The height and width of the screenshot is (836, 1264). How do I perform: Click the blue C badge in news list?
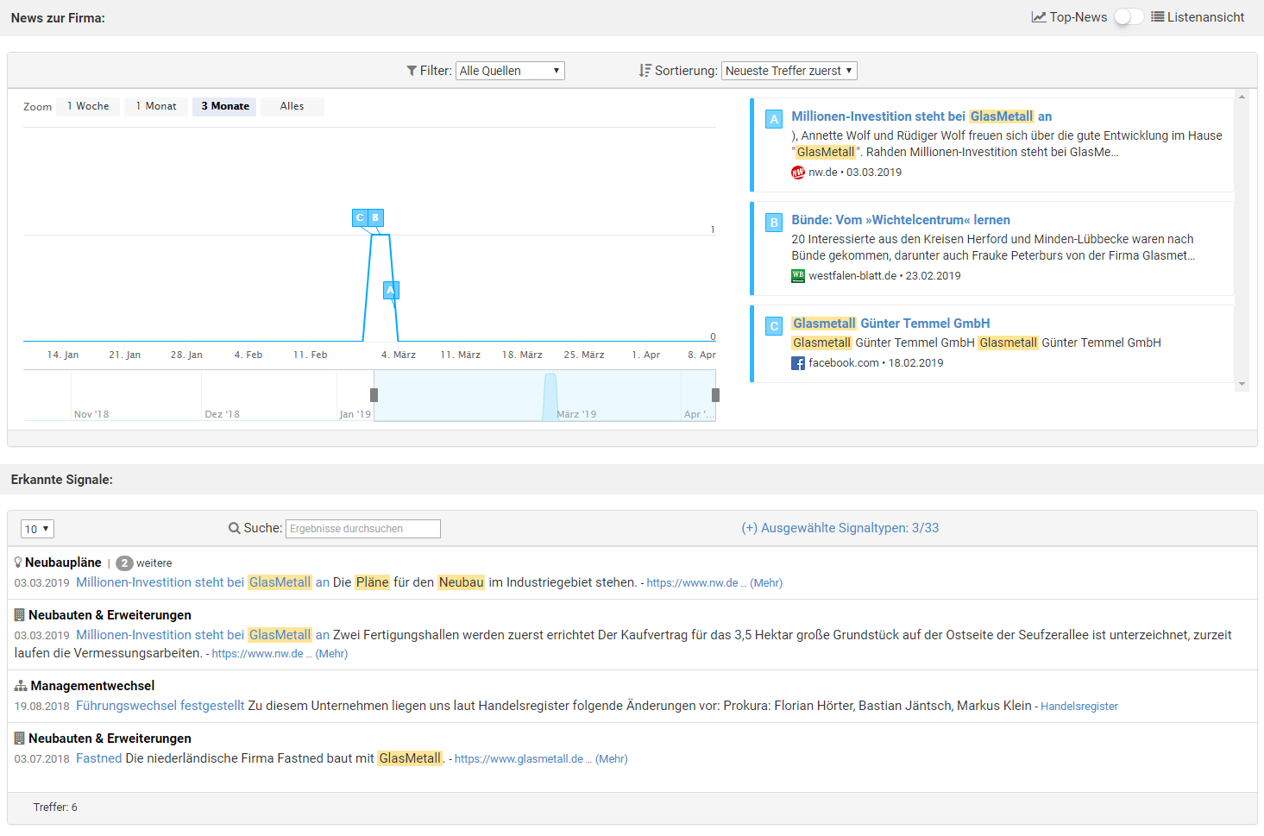(x=774, y=326)
